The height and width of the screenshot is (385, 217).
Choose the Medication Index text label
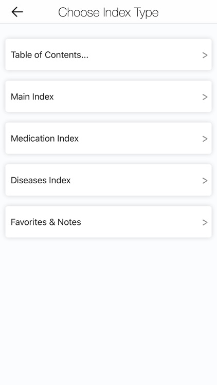[x=45, y=138]
